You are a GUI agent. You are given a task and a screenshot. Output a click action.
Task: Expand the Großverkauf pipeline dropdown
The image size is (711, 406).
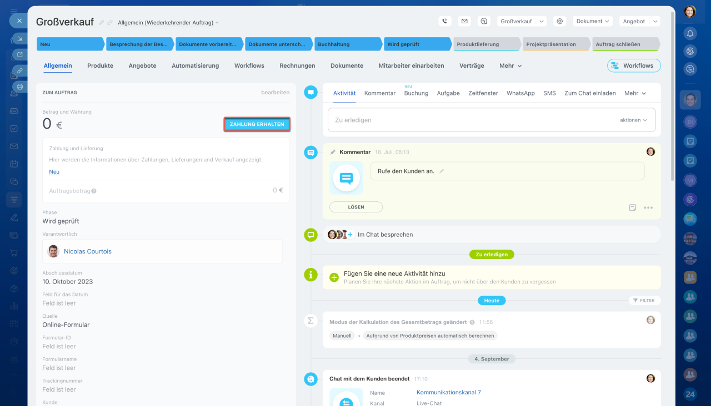tap(522, 21)
